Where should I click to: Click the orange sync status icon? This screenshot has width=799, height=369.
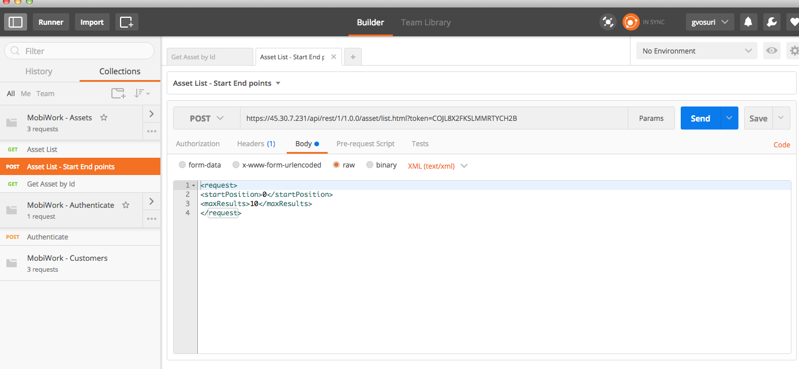click(631, 22)
